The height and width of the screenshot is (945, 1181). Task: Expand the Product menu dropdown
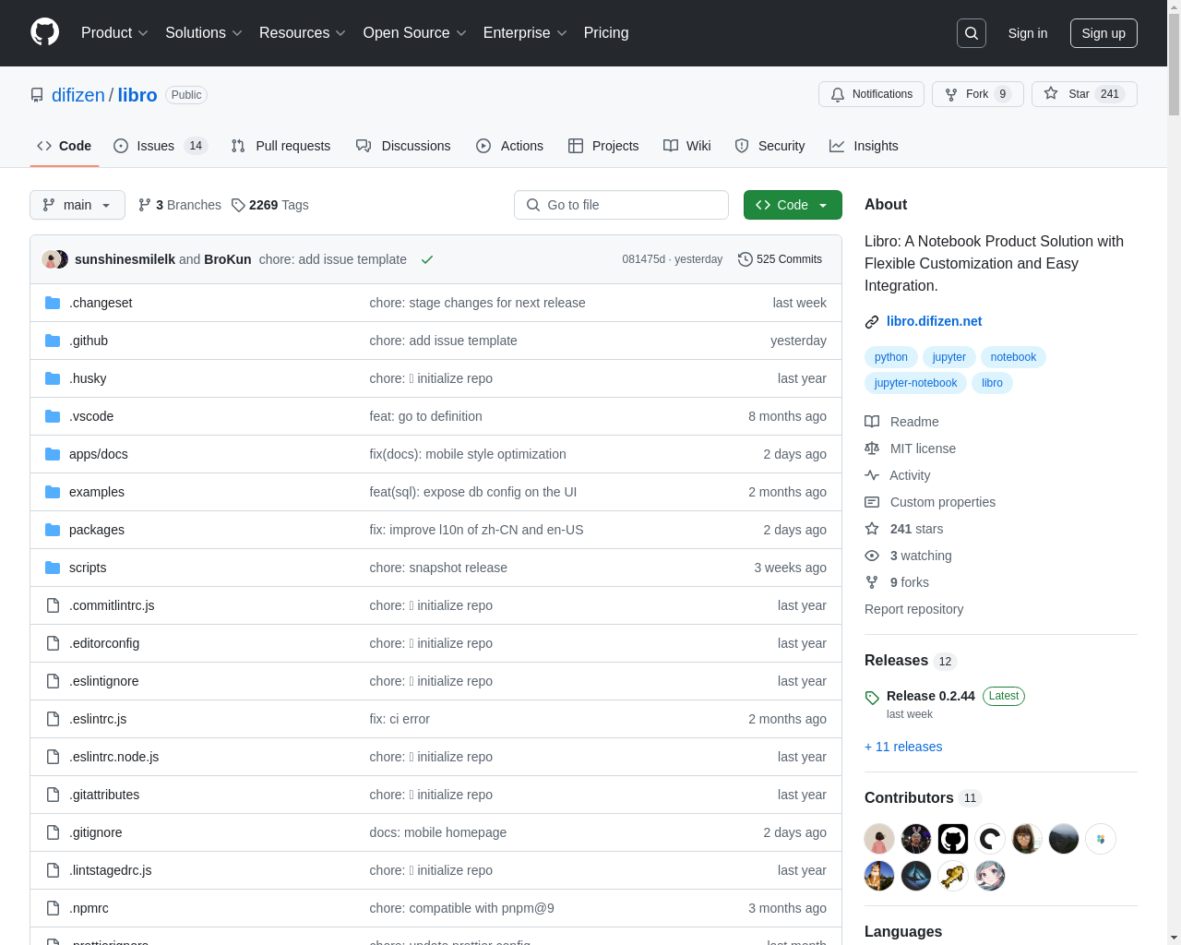click(114, 33)
